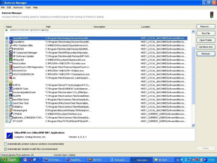Screen dimensions: 217x163
Task: Open the Tools menu
Action: click(28, 7)
